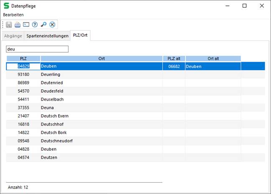Click the green S application icon

pyautogui.click(x=7, y=6)
